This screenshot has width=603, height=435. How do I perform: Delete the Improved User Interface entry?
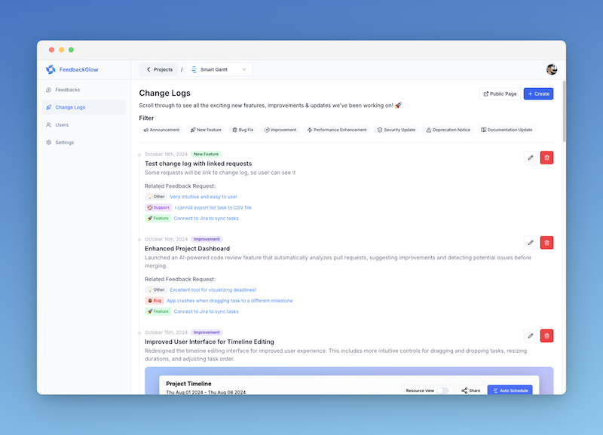tap(546, 335)
